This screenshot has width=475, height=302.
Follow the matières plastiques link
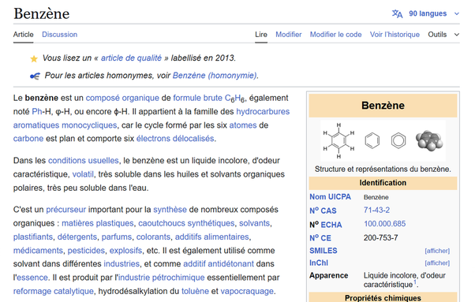98,223
